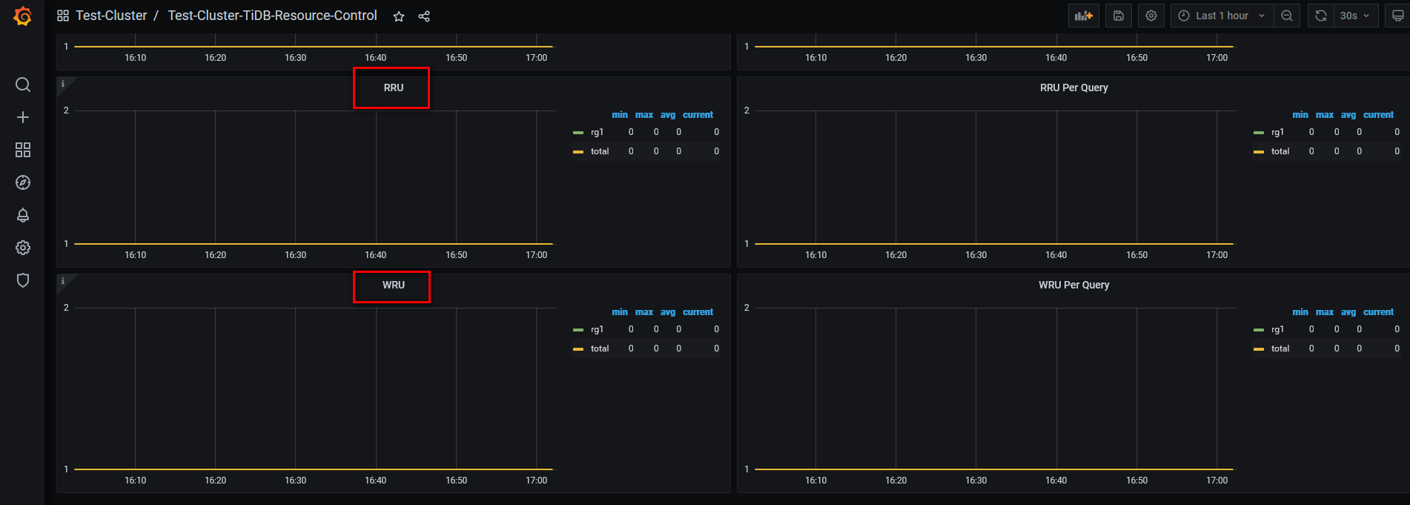Zoom out the time range
This screenshot has height=505, width=1410.
tap(1287, 16)
